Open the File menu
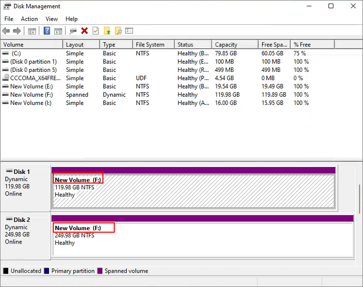The image size is (363, 287). [9, 19]
